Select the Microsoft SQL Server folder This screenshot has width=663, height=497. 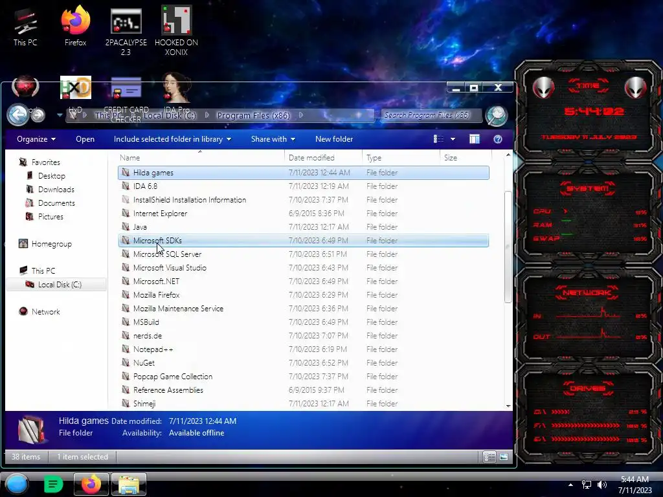[304, 254]
